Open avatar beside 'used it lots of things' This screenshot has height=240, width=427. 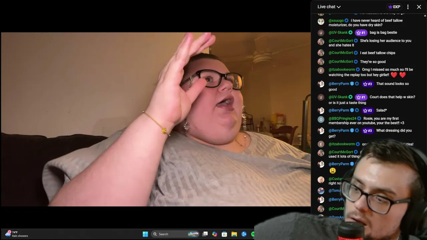[x=321, y=153]
